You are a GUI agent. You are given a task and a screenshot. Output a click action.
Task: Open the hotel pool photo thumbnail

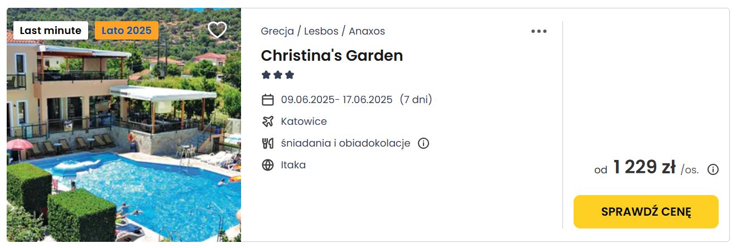tap(124, 125)
